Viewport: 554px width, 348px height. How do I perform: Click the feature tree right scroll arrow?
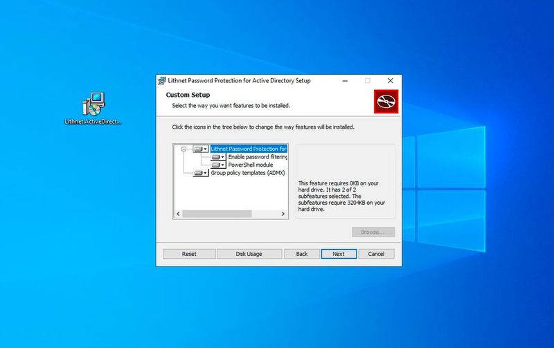(x=283, y=214)
